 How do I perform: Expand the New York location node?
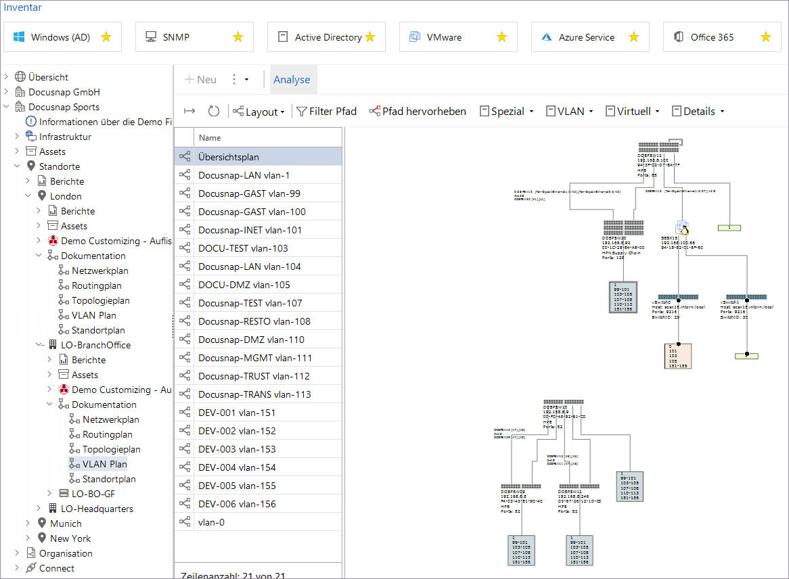tap(28, 538)
